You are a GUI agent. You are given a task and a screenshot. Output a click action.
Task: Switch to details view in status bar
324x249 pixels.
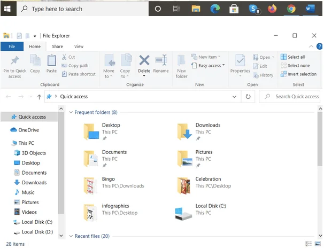pos(308,244)
